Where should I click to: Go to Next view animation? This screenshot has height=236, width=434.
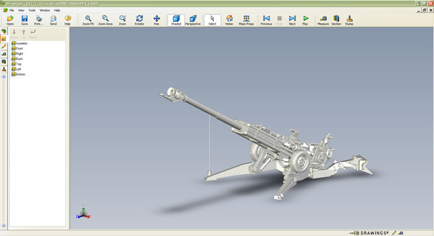292,20
